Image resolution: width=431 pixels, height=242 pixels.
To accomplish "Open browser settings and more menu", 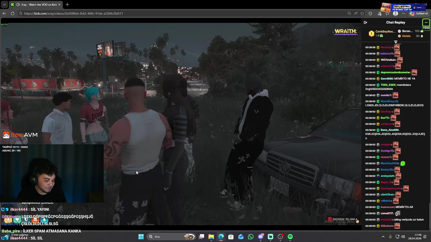I will click(404, 13).
